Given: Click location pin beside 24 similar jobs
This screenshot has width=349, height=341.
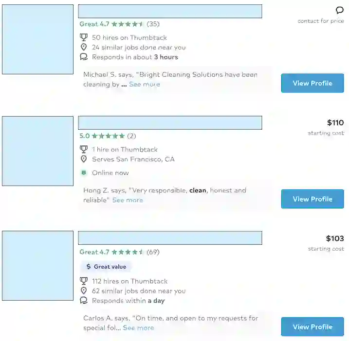Looking at the screenshot, I should (x=84, y=47).
